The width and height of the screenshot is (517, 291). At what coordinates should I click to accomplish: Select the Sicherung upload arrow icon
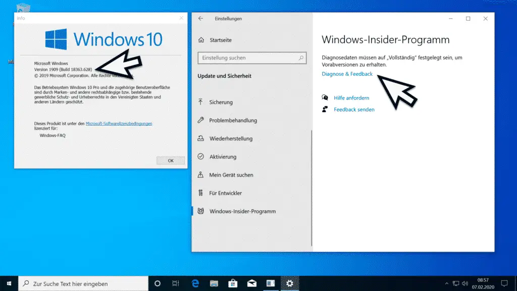[x=200, y=102]
